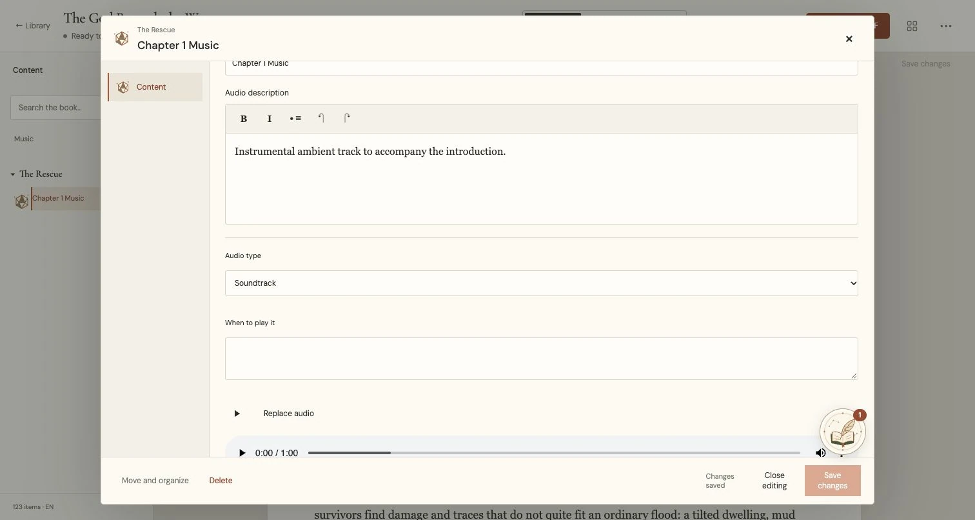Click into the Audio description text editor
The height and width of the screenshot is (520, 975).
pos(542,179)
